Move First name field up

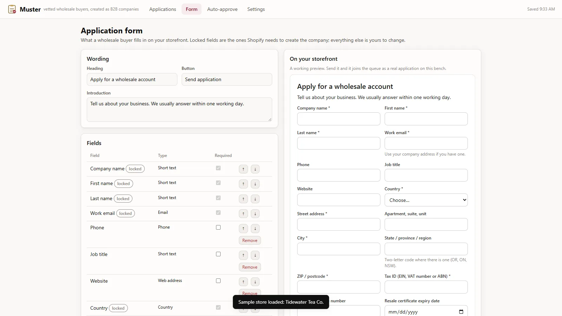click(x=243, y=184)
